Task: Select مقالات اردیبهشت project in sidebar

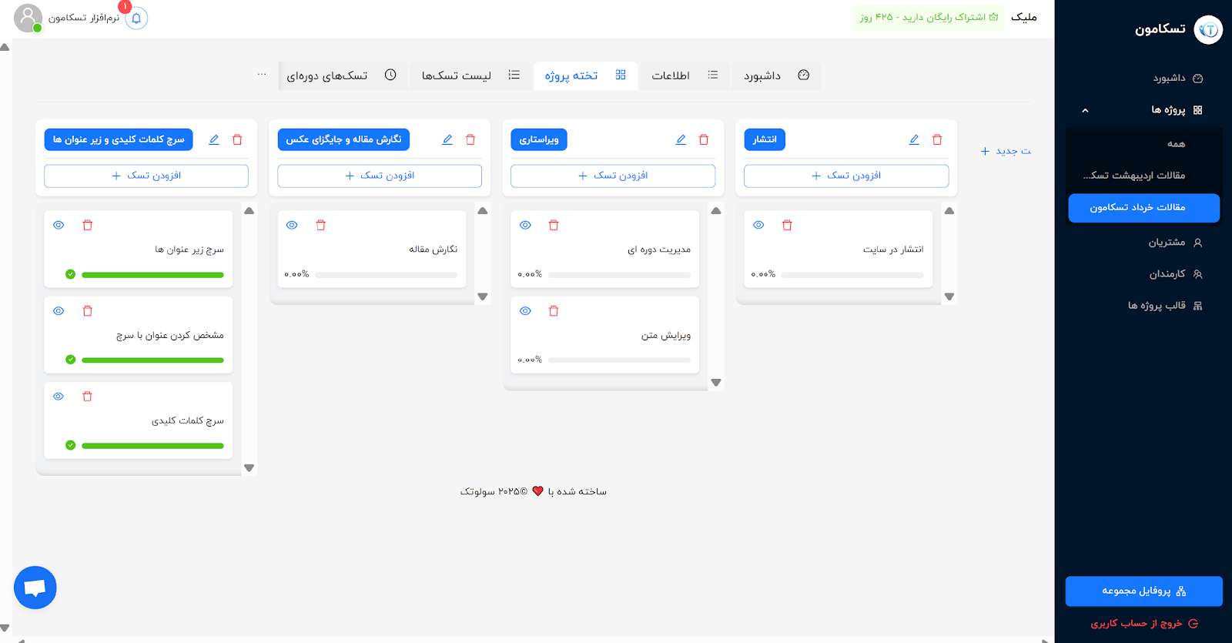Action: [1134, 176]
